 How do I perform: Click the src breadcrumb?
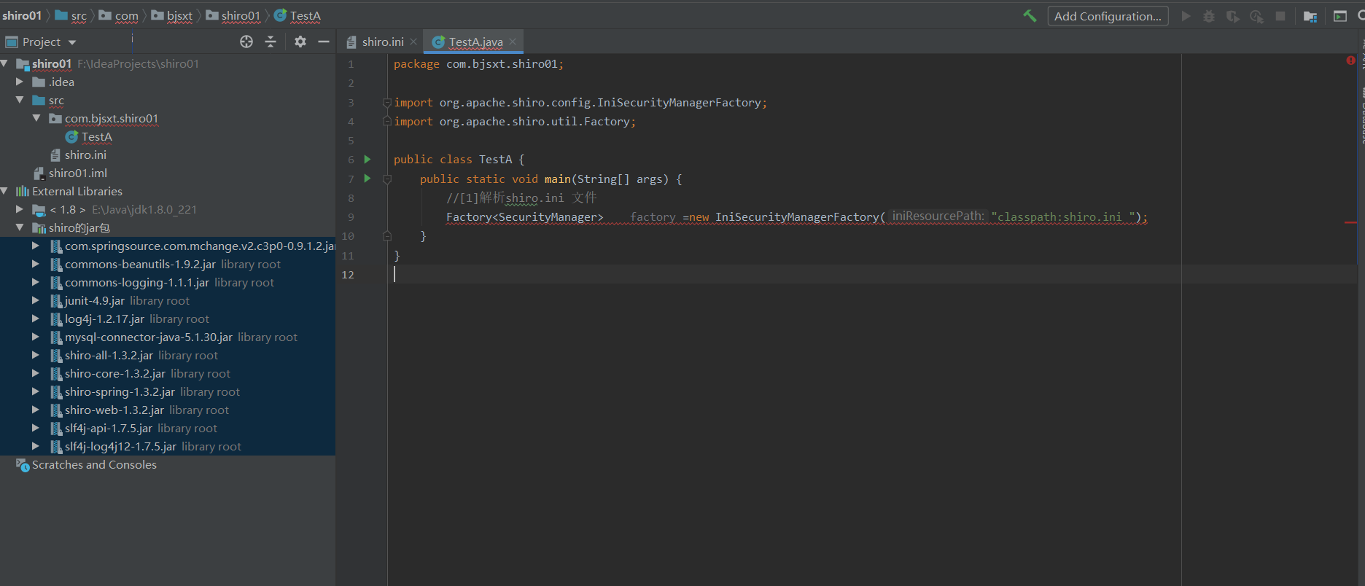click(x=71, y=15)
